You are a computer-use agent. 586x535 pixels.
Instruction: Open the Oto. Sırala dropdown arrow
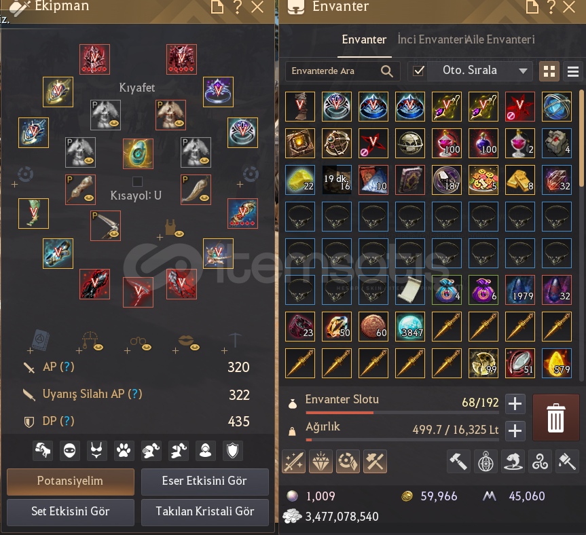[524, 71]
